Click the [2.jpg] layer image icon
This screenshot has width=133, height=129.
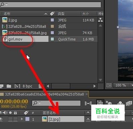coord(44,119)
